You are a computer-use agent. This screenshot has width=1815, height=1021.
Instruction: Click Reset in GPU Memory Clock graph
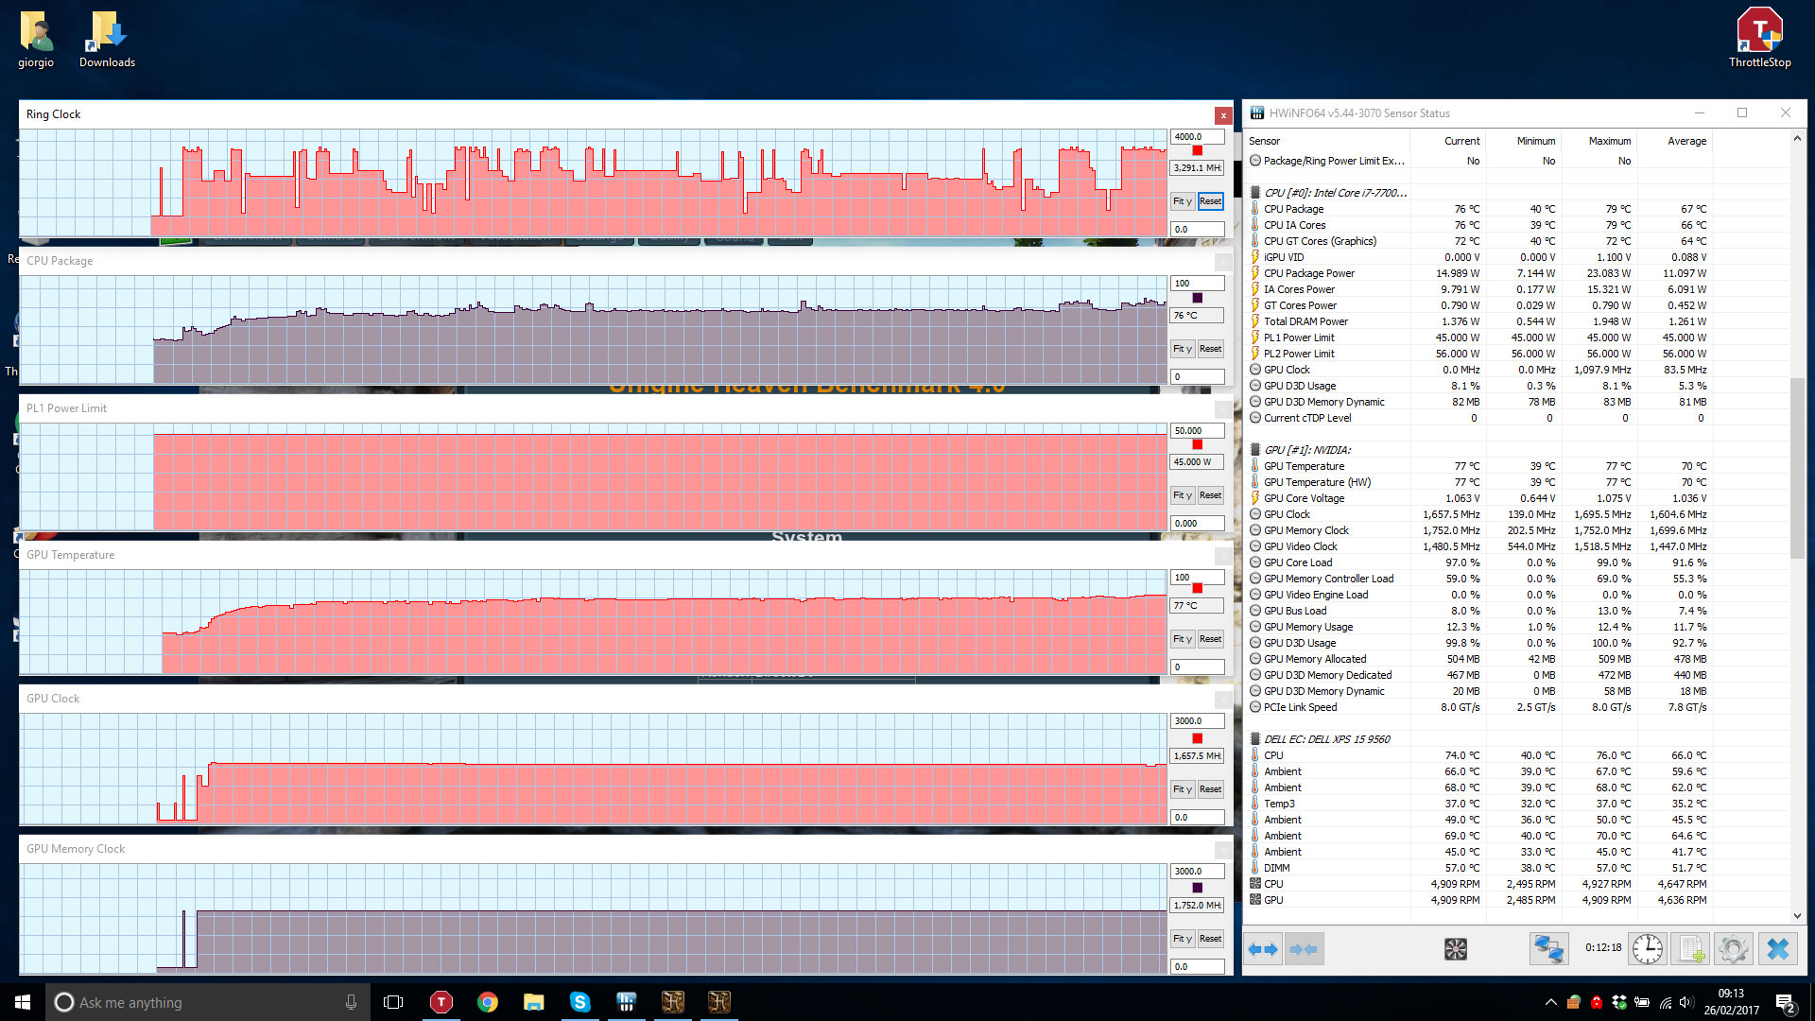point(1210,939)
